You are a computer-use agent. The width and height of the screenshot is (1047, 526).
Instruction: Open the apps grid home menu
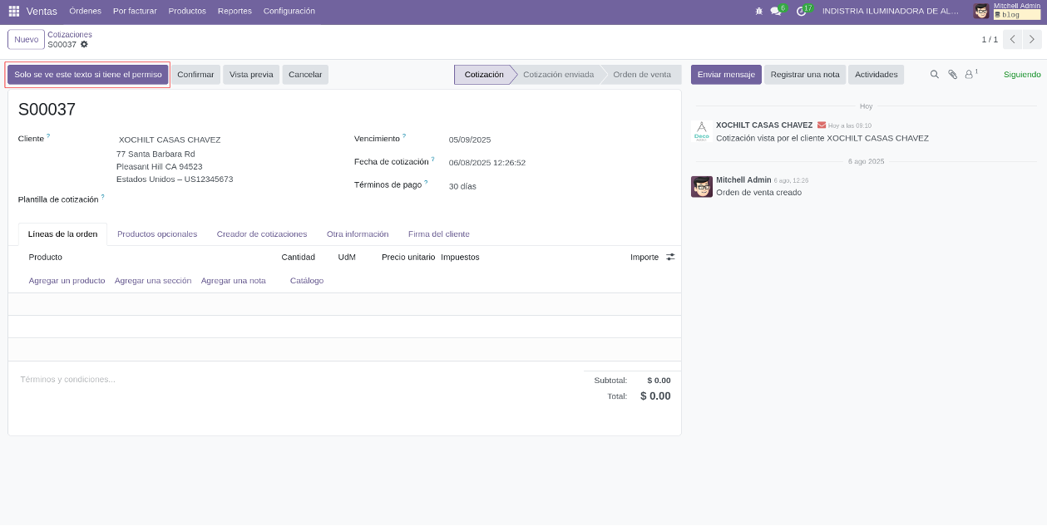pyautogui.click(x=14, y=12)
